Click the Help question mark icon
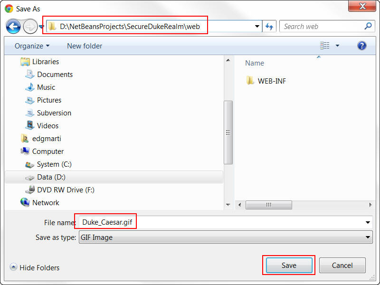Image resolution: width=380 pixels, height=285 pixels. 361,46
